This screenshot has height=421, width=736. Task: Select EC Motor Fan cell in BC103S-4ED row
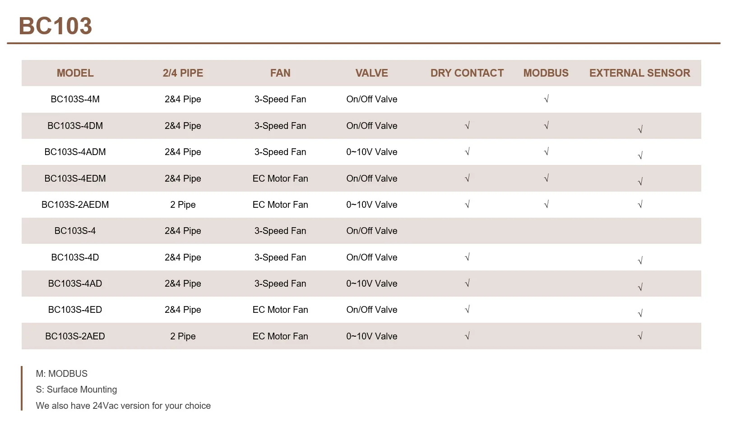click(280, 310)
